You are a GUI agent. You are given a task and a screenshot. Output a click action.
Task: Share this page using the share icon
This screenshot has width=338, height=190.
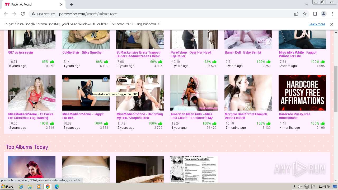point(296,14)
